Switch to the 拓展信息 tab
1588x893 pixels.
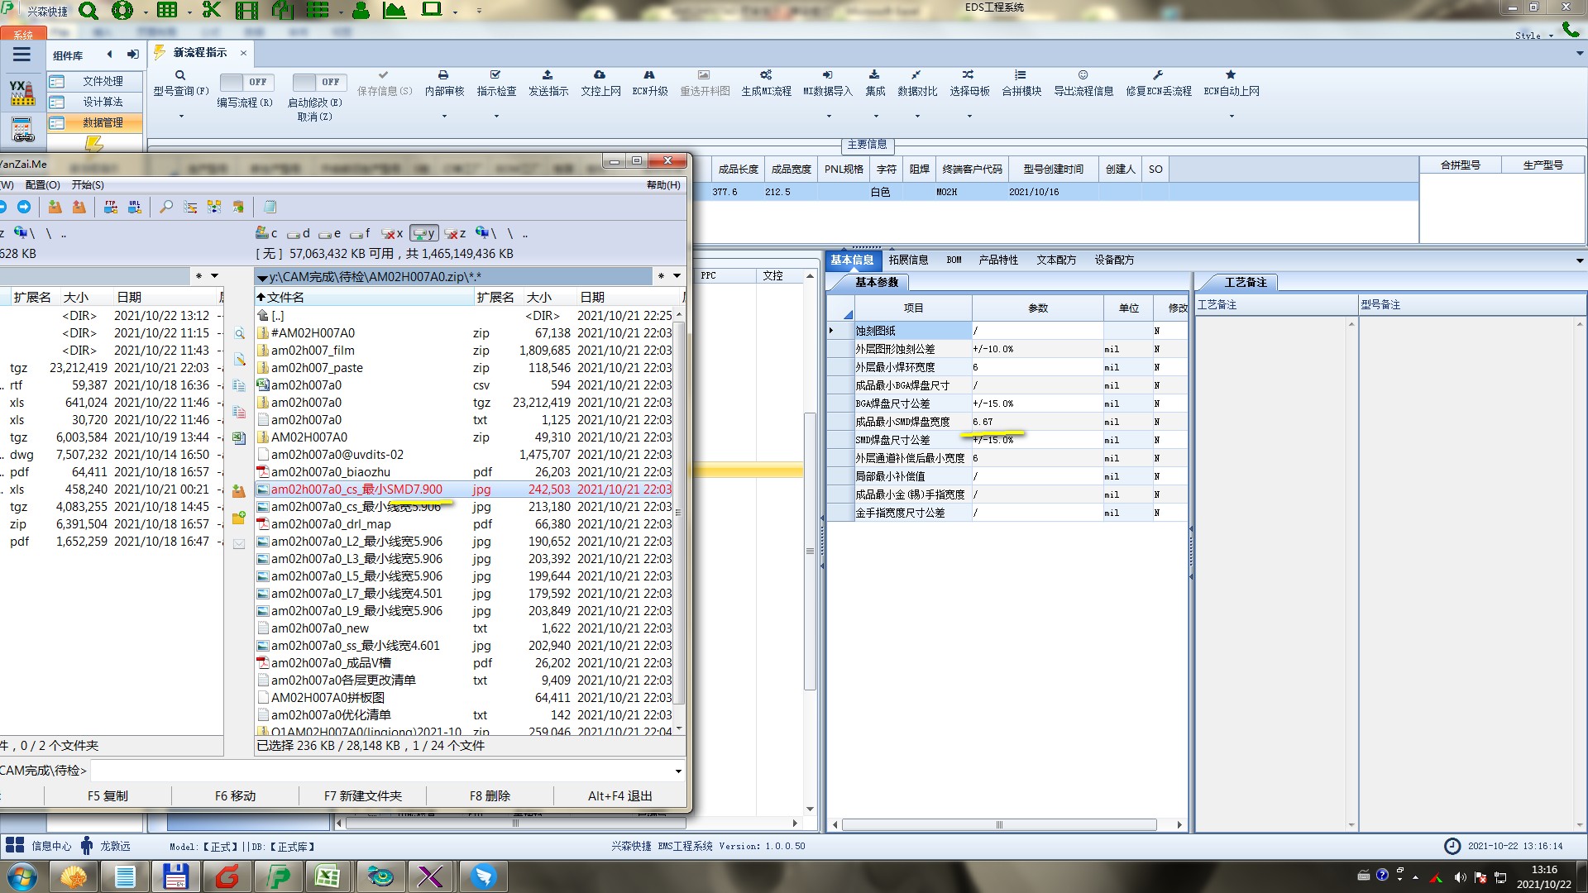click(x=908, y=260)
